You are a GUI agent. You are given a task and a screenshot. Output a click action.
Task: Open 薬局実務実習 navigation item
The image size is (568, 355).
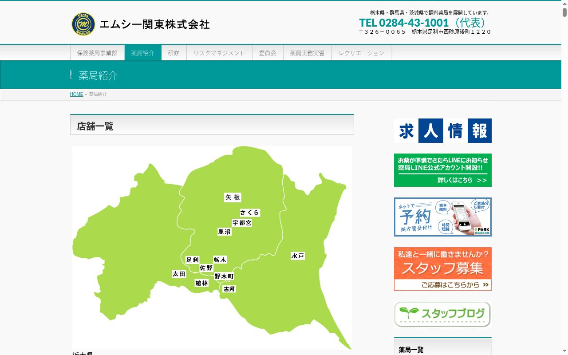click(308, 53)
